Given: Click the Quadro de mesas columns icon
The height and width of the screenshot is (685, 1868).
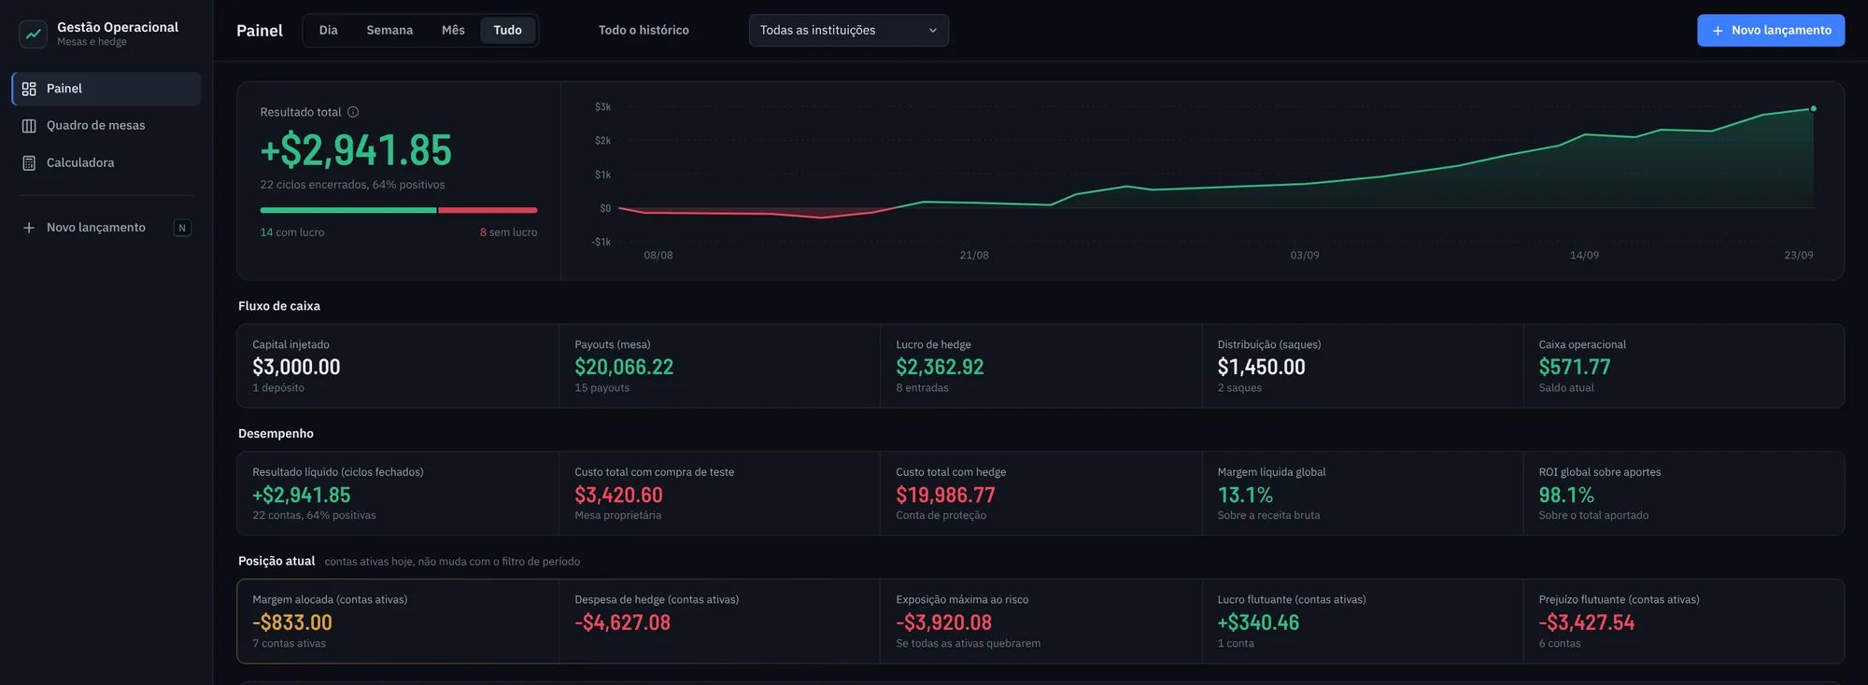Looking at the screenshot, I should click(29, 126).
